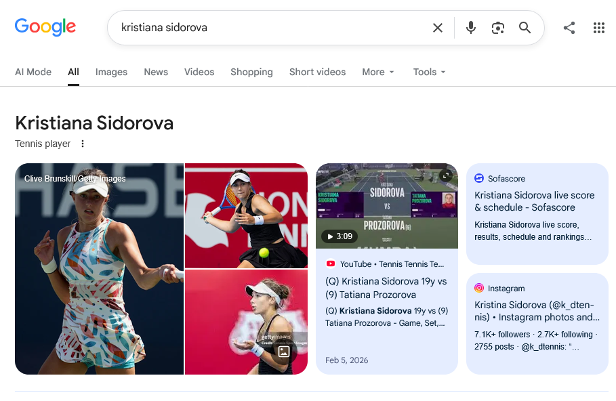Click the Instagram logo icon
The width and height of the screenshot is (616, 401).
pyautogui.click(x=479, y=288)
